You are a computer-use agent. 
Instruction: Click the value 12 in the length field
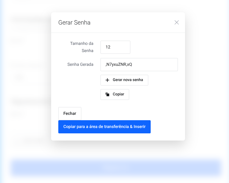[x=108, y=47]
